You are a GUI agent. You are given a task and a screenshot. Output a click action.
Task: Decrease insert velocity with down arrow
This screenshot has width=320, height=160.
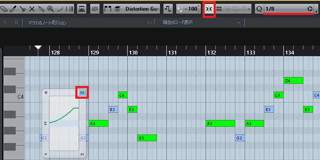199,11
